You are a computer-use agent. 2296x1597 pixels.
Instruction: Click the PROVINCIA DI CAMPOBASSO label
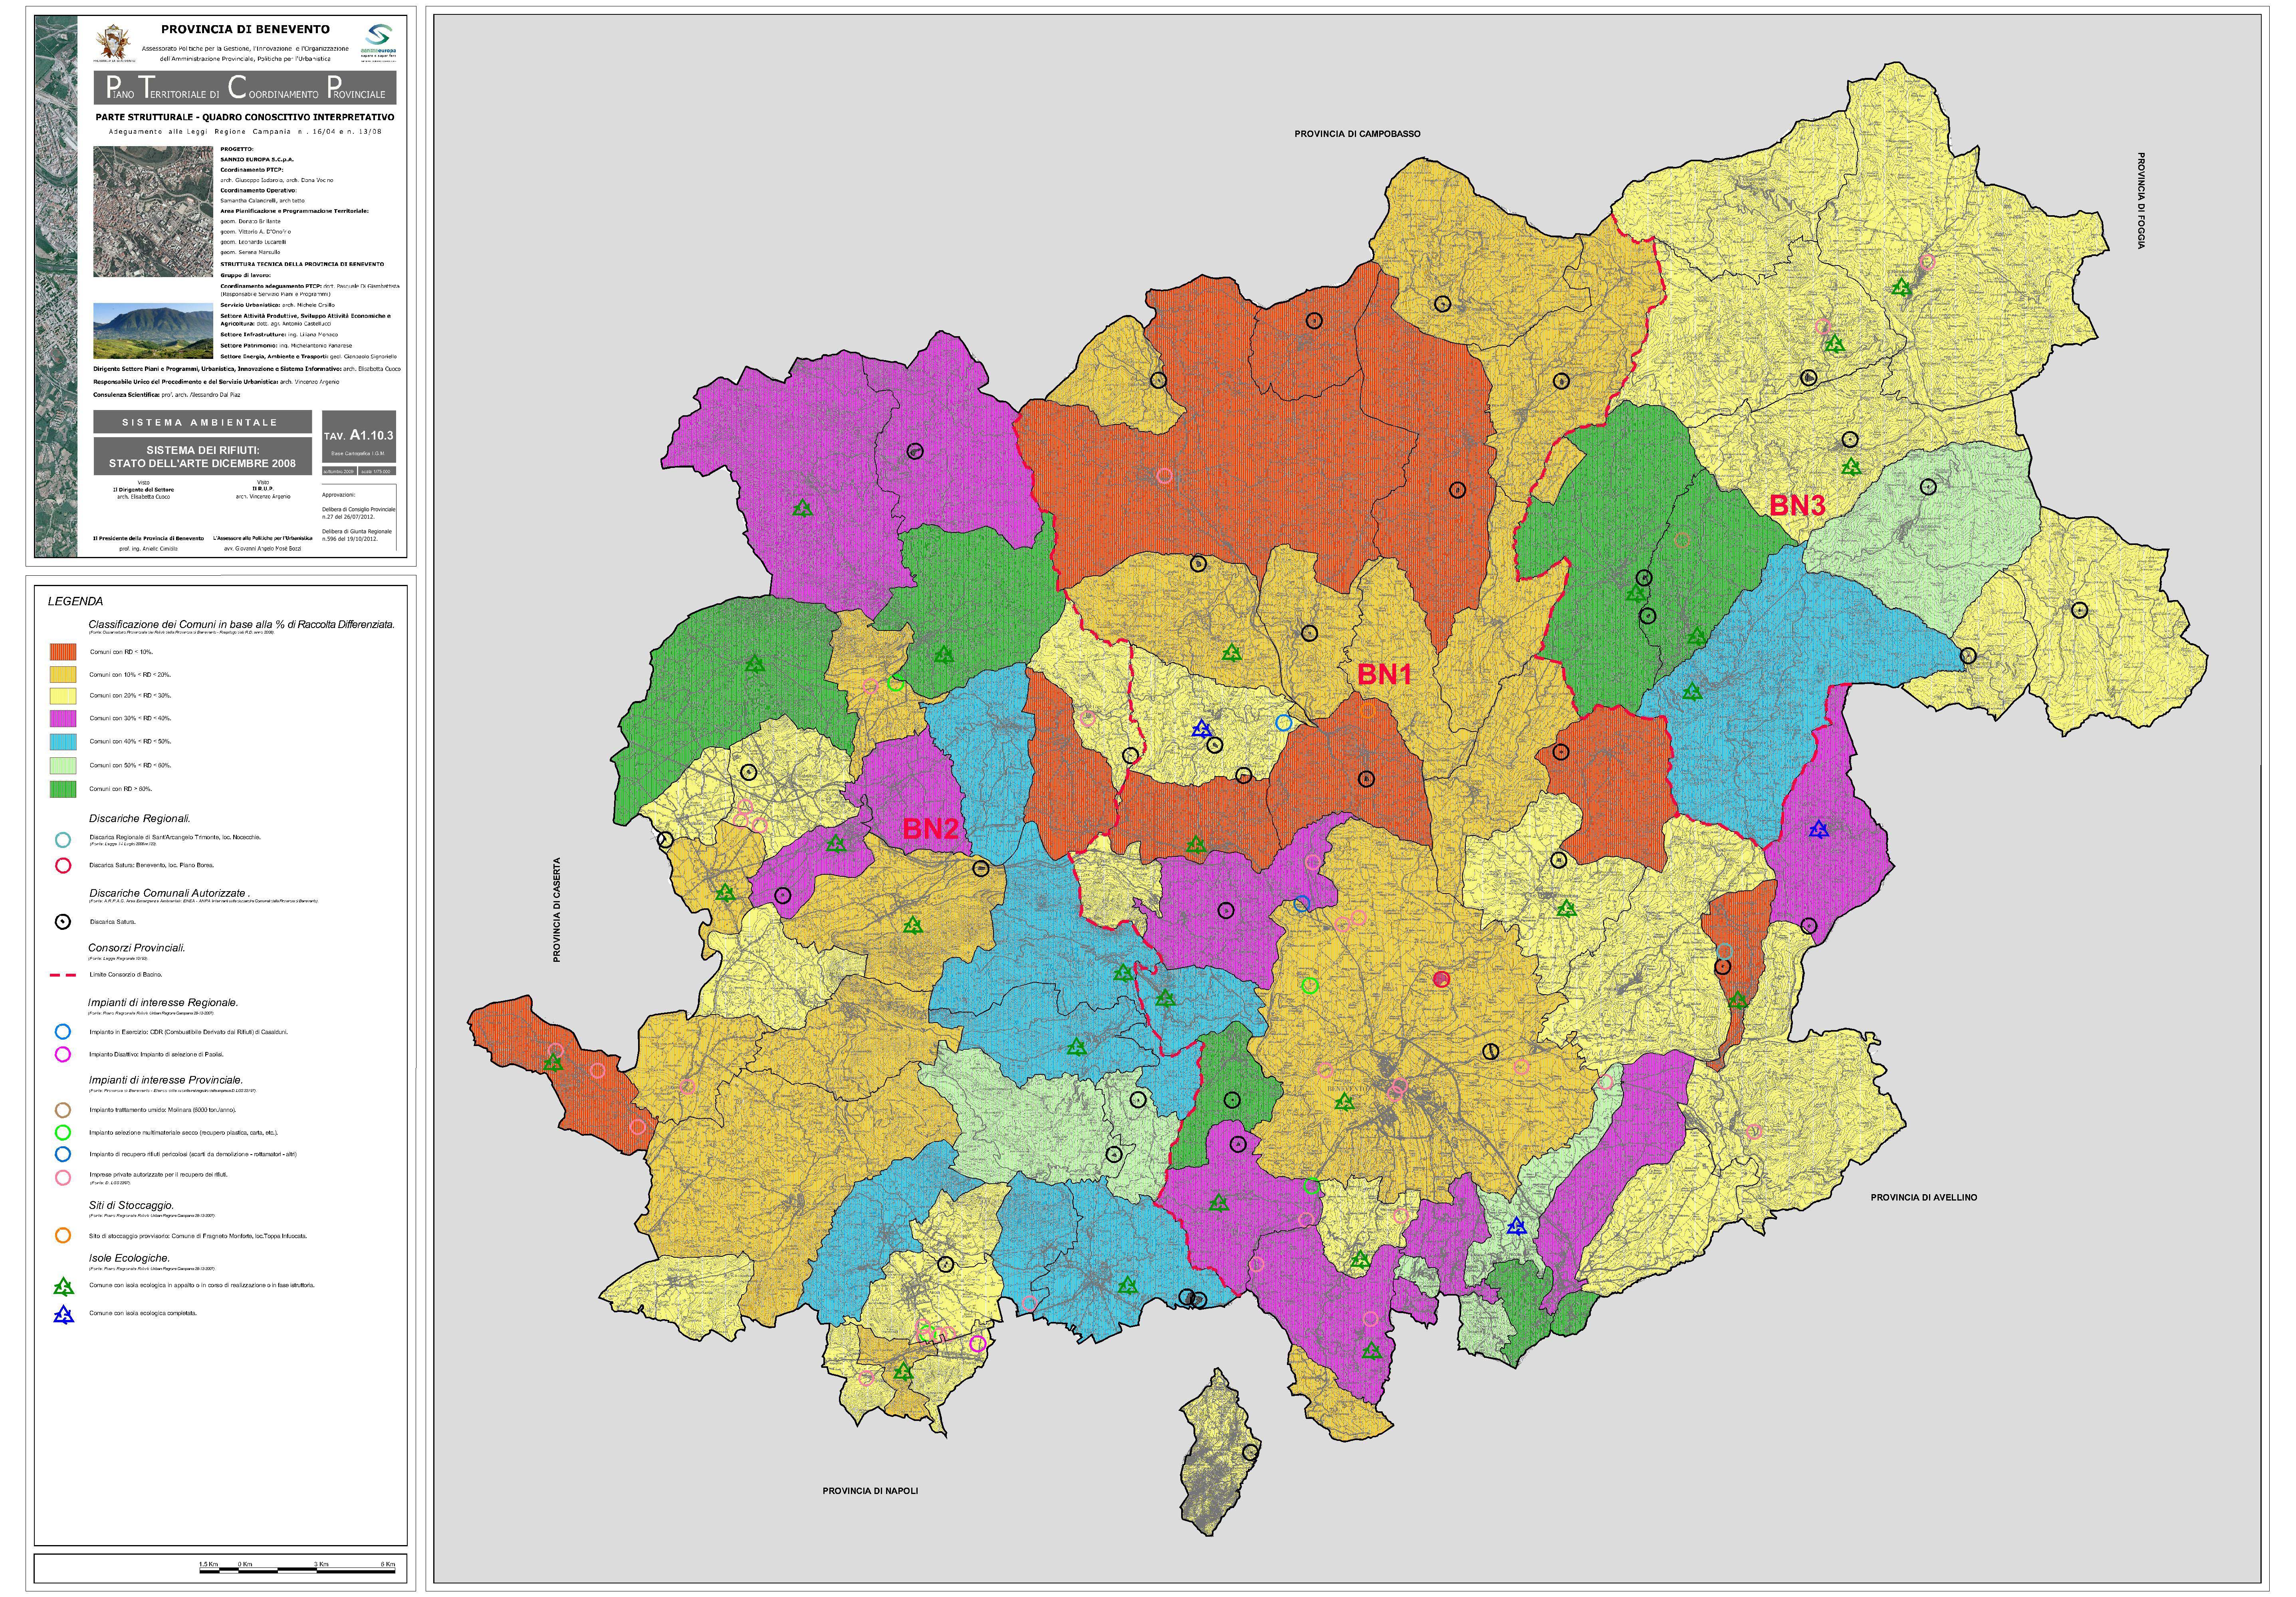(1357, 134)
